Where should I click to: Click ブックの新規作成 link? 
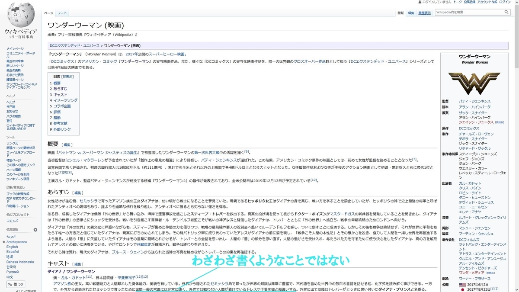tap(18, 193)
